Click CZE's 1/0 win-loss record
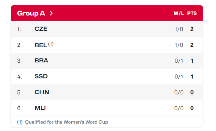 click(x=179, y=29)
